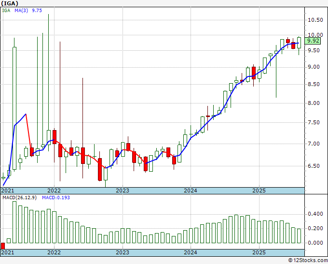Click 2025 on the MACD timeline
Screen dimensions: 328x264
259,252
